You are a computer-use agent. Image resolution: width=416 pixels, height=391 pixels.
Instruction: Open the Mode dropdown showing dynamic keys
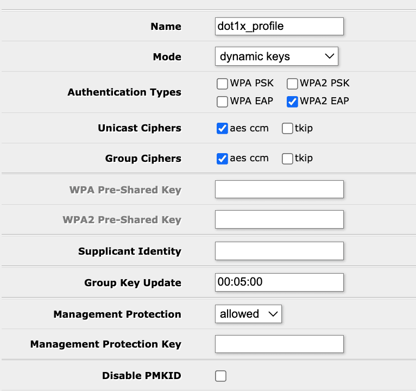[276, 56]
